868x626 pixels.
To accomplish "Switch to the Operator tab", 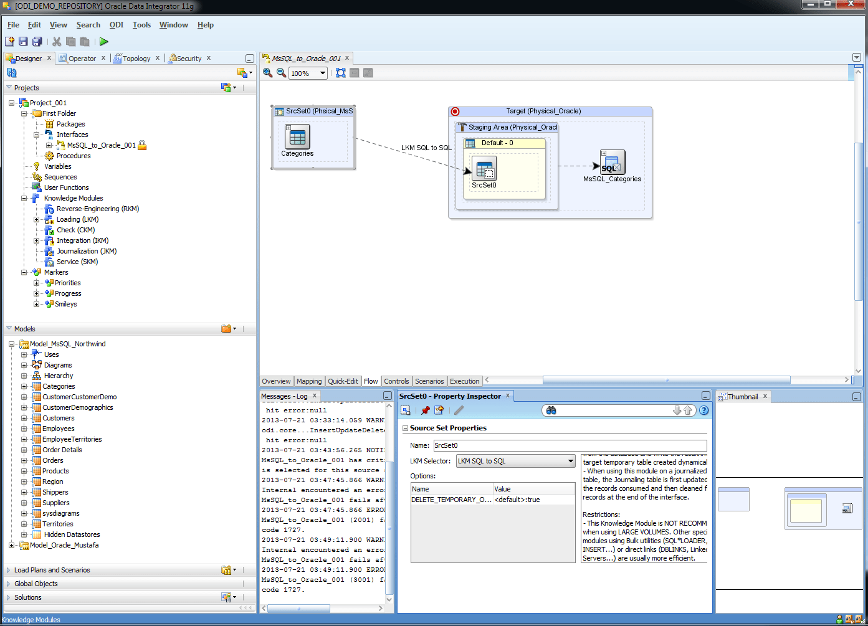I will 82,58.
